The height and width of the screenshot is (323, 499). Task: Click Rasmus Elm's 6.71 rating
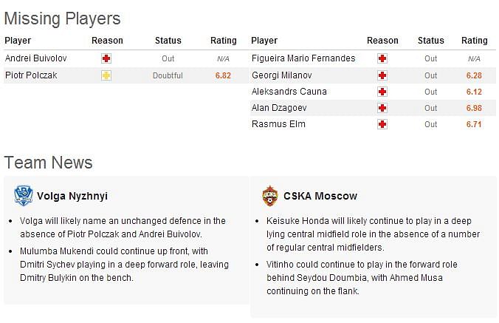click(x=473, y=124)
